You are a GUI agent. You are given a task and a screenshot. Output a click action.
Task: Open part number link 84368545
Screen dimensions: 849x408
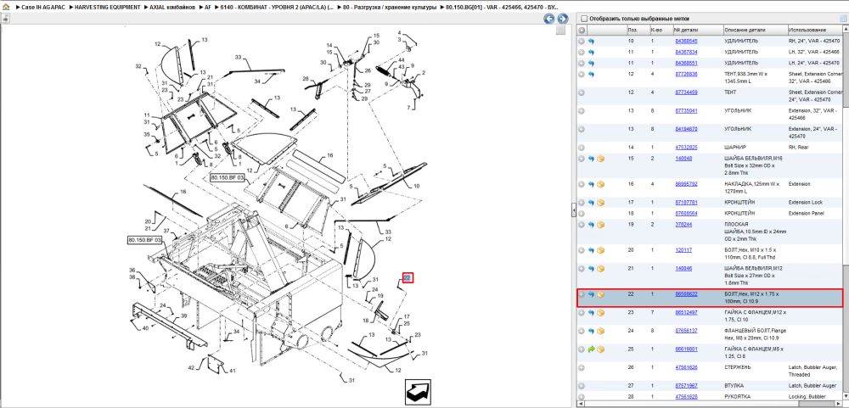(x=686, y=41)
